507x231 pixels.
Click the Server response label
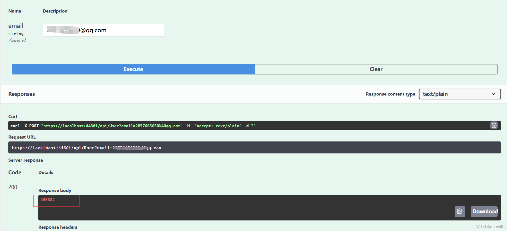pos(25,160)
